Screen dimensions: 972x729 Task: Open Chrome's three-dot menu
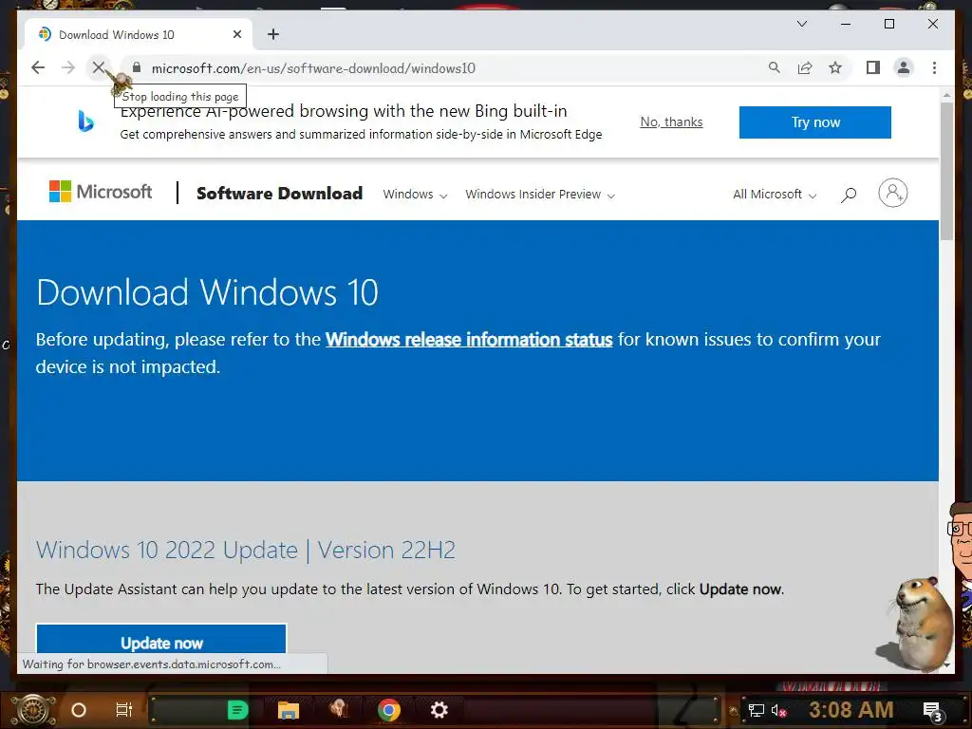934,67
